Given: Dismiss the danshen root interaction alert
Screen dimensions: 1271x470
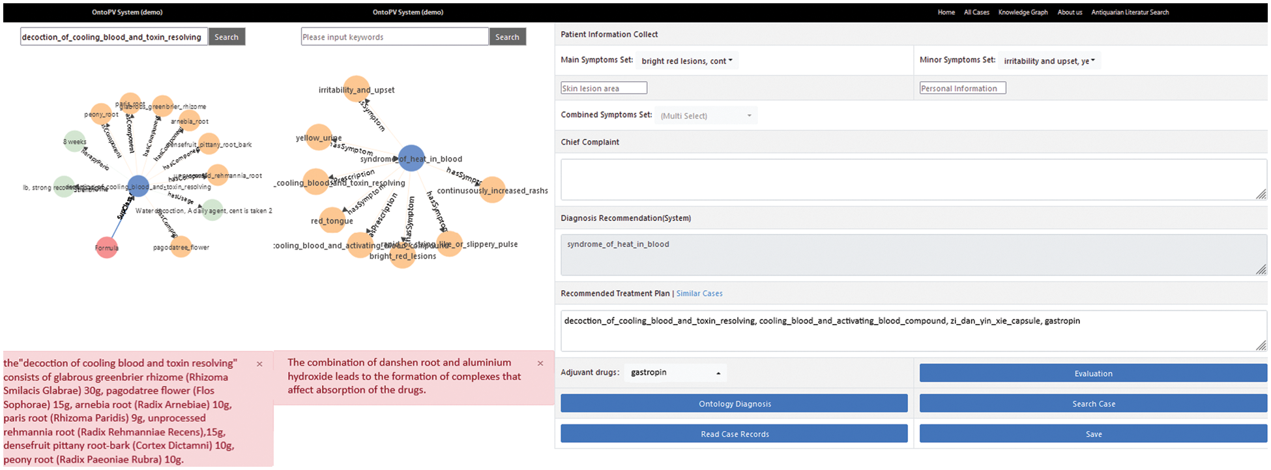Looking at the screenshot, I should (540, 364).
